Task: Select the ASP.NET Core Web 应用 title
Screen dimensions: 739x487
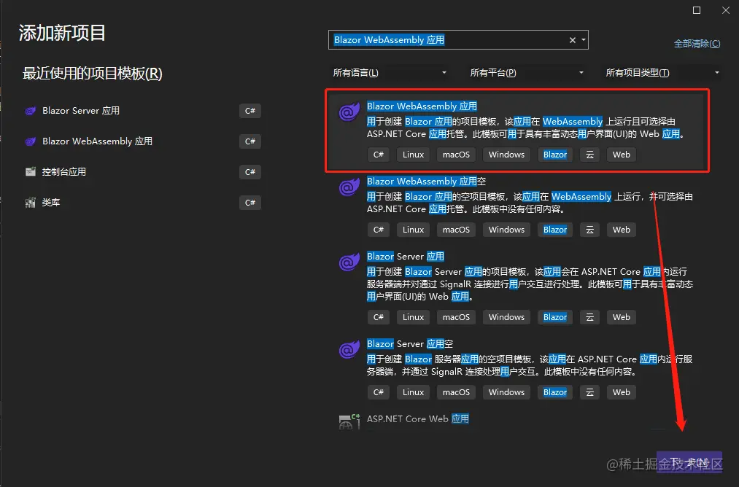Action: click(417, 418)
